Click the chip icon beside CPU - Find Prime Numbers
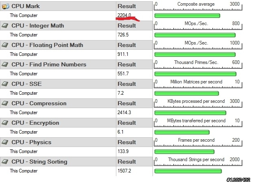 pos(5,64)
